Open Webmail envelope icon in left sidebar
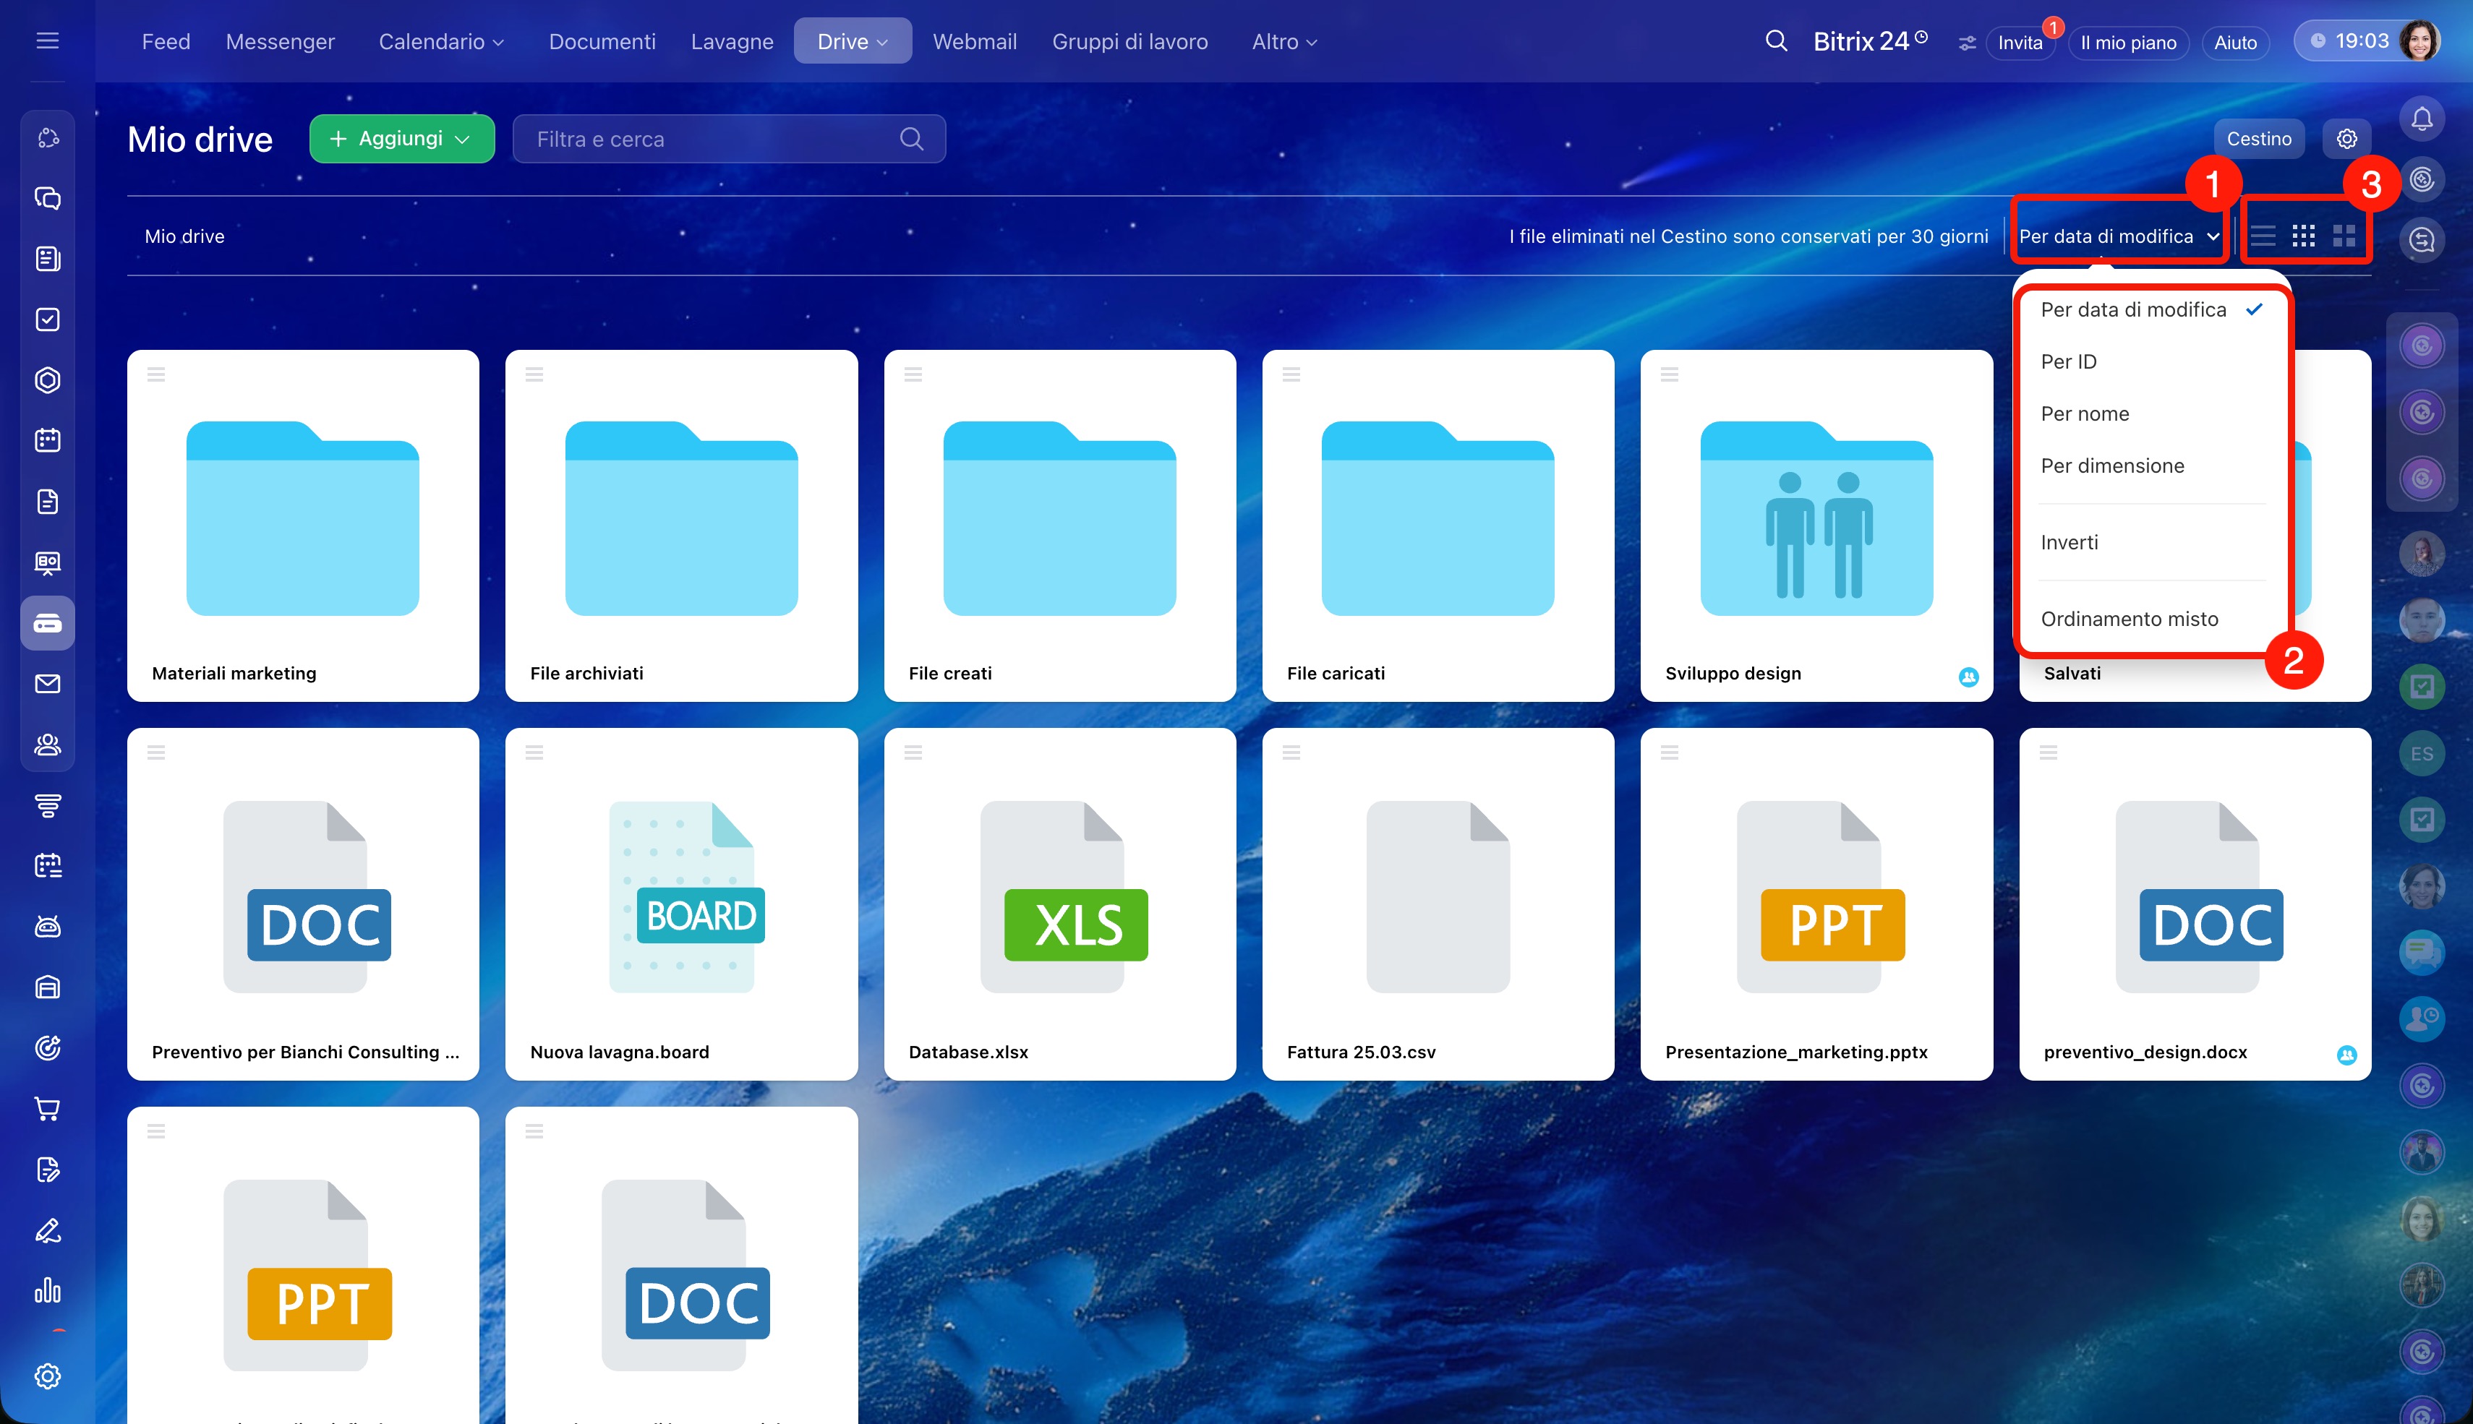 point(48,684)
